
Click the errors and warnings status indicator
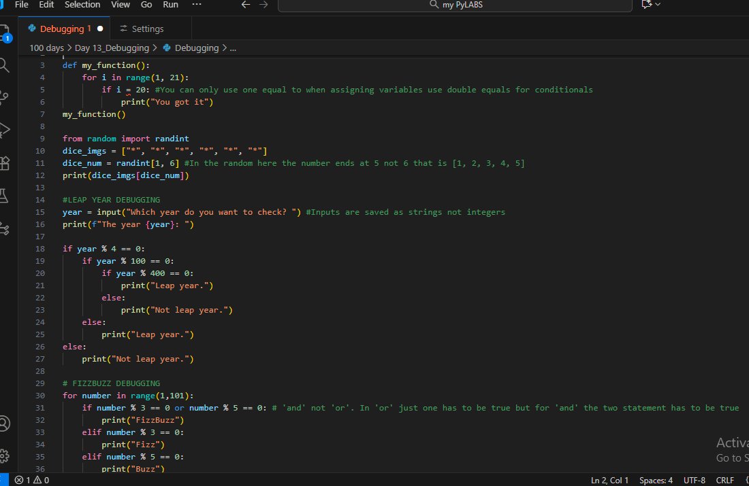coord(31,481)
